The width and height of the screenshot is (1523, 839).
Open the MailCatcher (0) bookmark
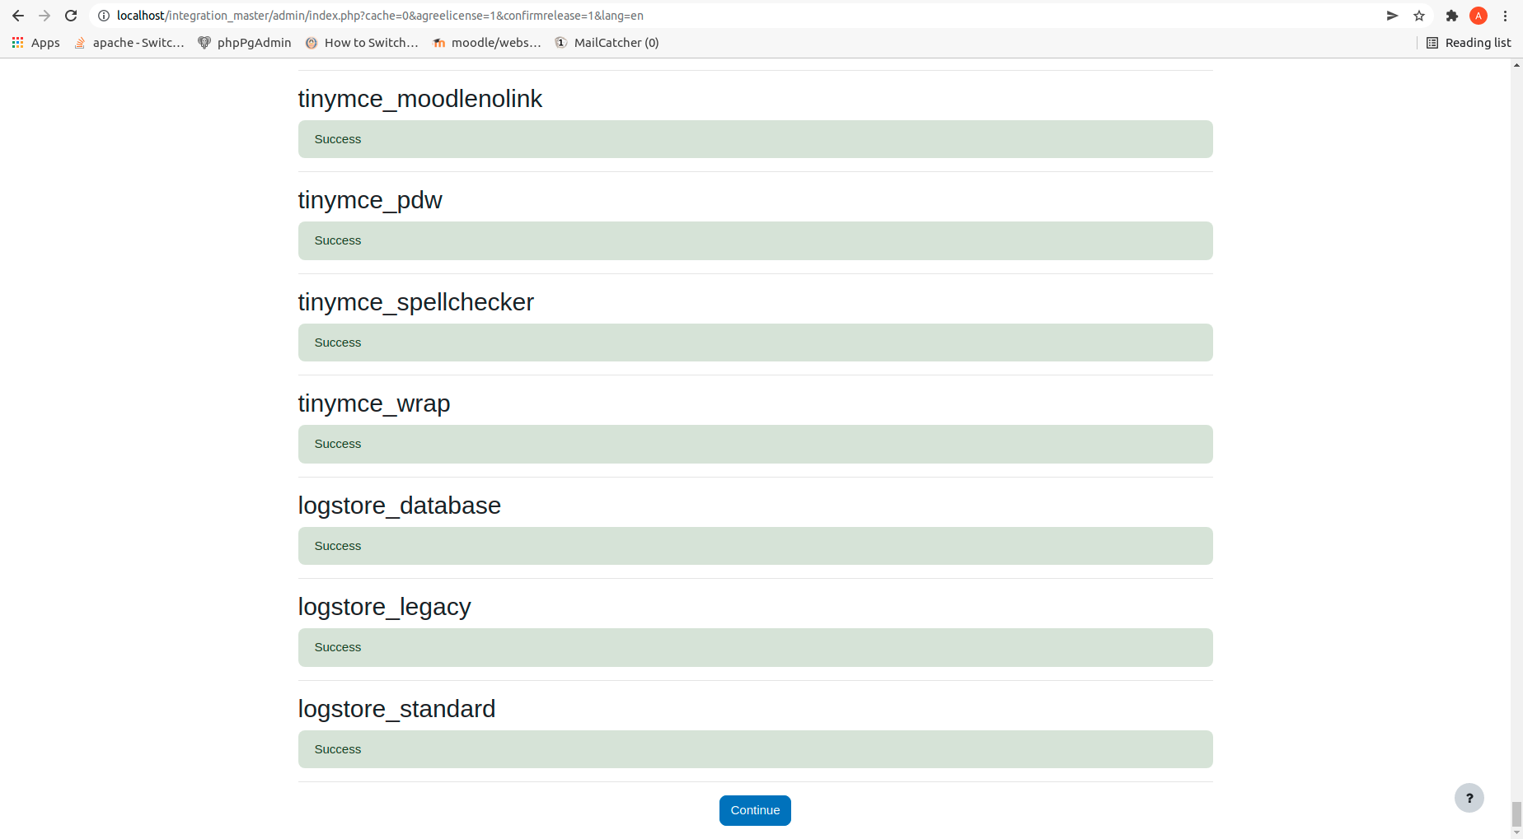[x=607, y=43]
